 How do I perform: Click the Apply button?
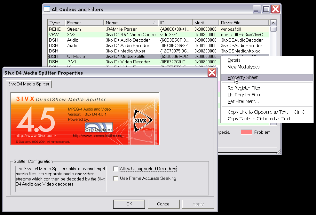[x=198, y=204]
